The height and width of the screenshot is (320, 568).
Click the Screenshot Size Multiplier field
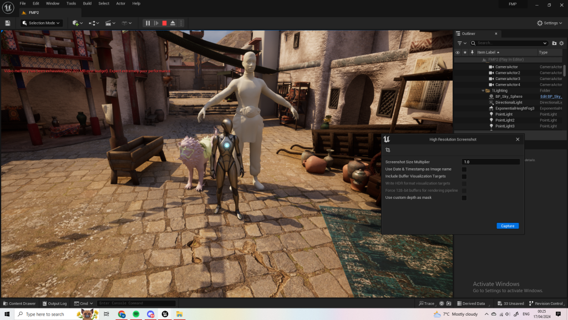(x=490, y=162)
